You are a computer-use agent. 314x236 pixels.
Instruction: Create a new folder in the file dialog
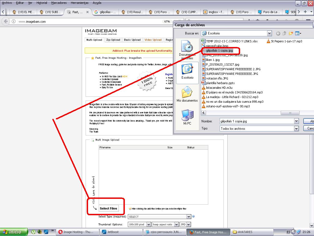click(x=291, y=33)
